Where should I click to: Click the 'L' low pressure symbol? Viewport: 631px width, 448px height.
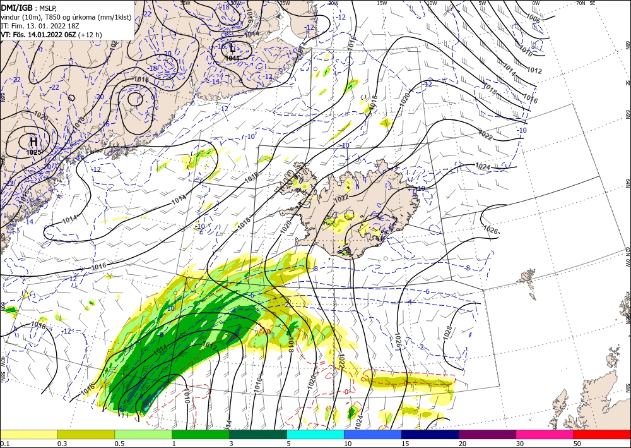232,49
